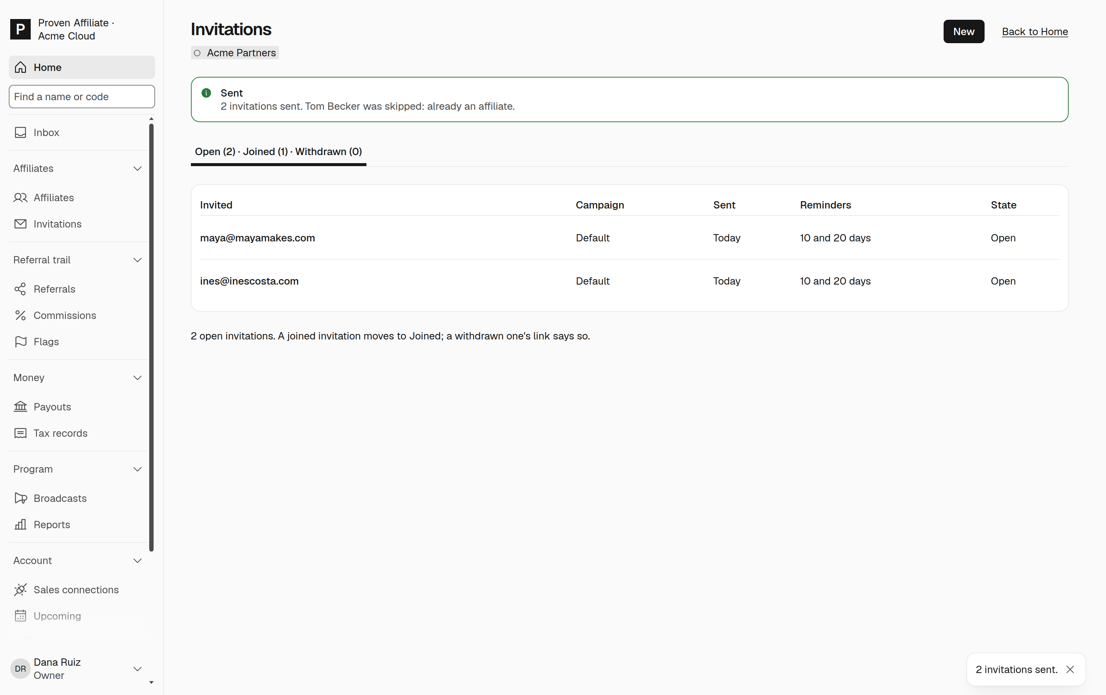Click the DR user avatar
1106x695 pixels.
[x=20, y=669]
